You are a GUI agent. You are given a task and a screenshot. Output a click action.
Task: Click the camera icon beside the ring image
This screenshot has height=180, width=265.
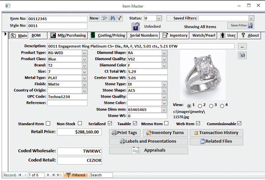[243, 55]
